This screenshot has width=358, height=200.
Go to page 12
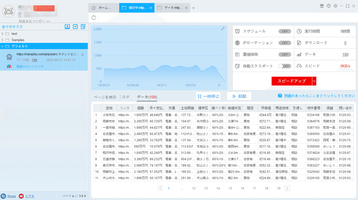click(194, 188)
